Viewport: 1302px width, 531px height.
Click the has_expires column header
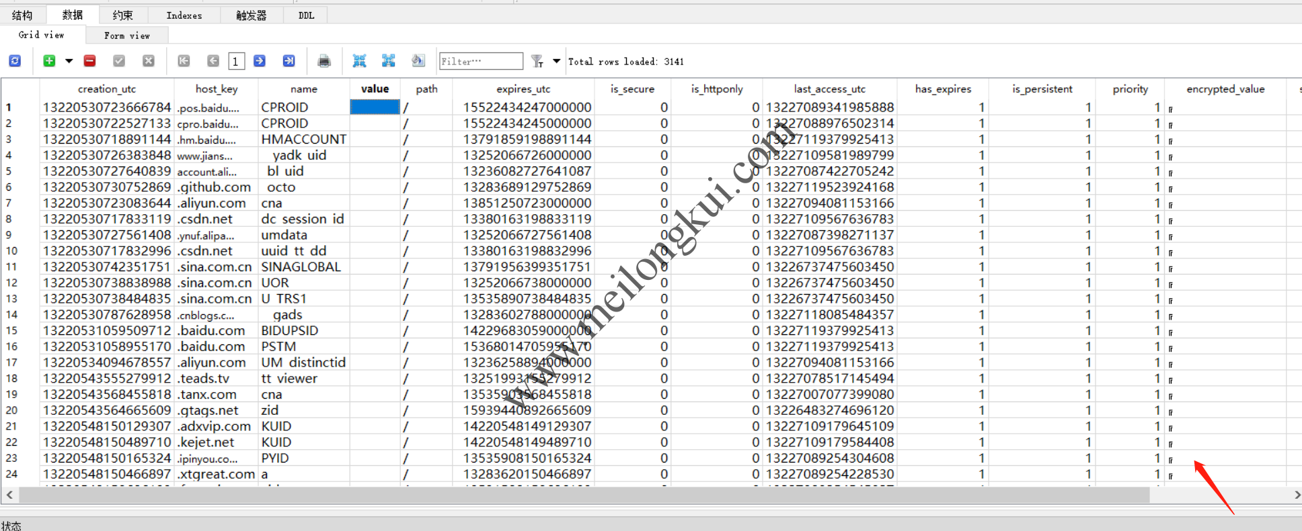pos(944,89)
